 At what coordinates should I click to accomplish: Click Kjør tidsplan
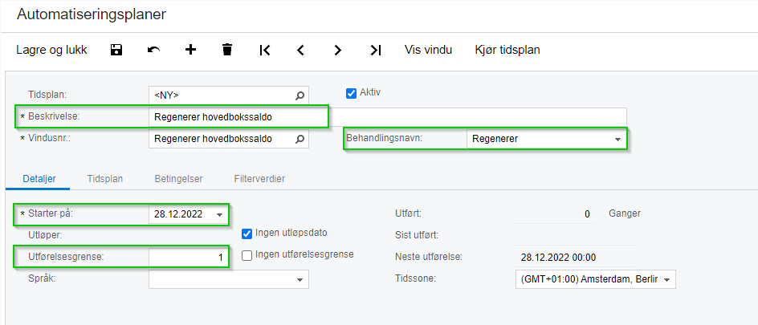[x=507, y=50]
